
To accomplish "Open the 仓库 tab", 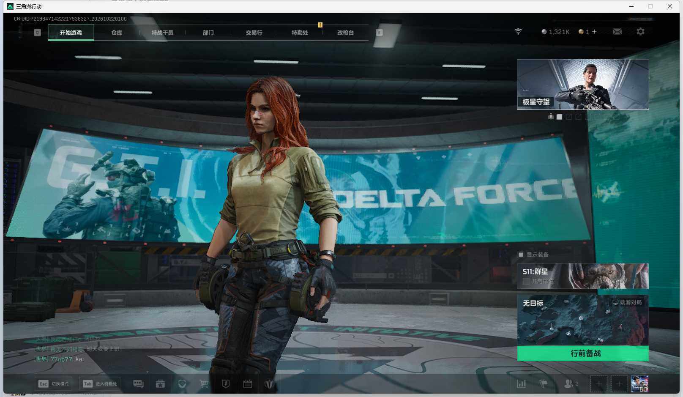I will 117,33.
